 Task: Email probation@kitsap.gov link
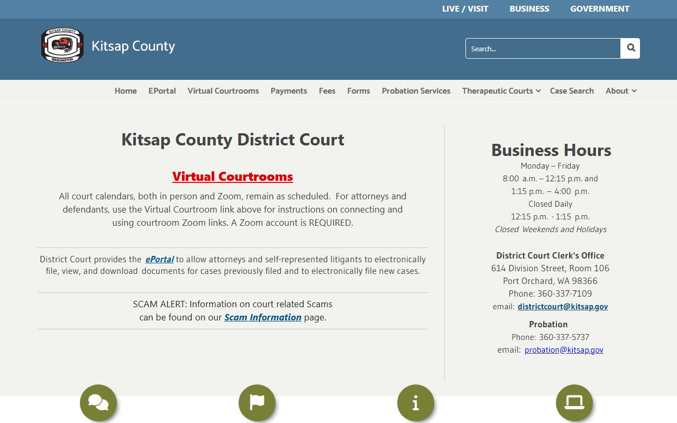(564, 350)
